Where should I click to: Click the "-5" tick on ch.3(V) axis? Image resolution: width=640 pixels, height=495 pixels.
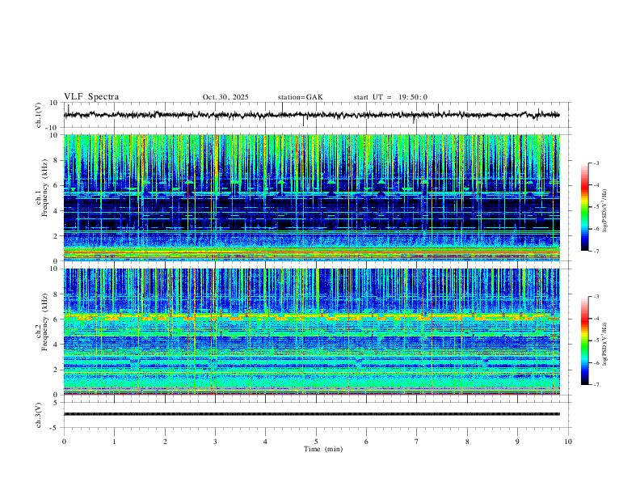click(x=54, y=428)
